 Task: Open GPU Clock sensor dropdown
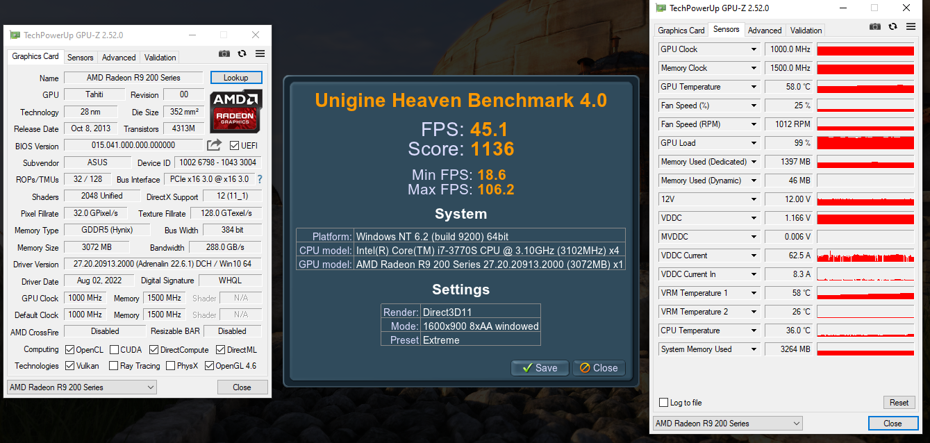pyautogui.click(x=754, y=49)
